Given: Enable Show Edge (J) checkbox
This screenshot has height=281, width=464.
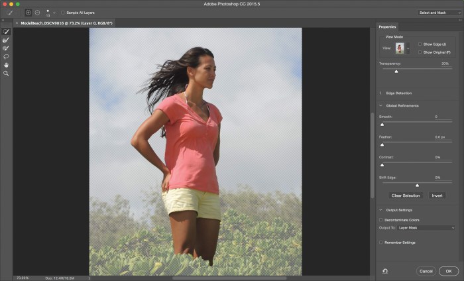Looking at the screenshot, I should [420, 44].
